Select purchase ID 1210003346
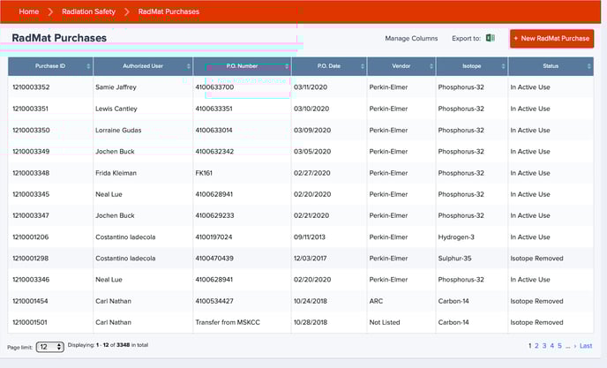This screenshot has height=368, width=607. [x=31, y=280]
